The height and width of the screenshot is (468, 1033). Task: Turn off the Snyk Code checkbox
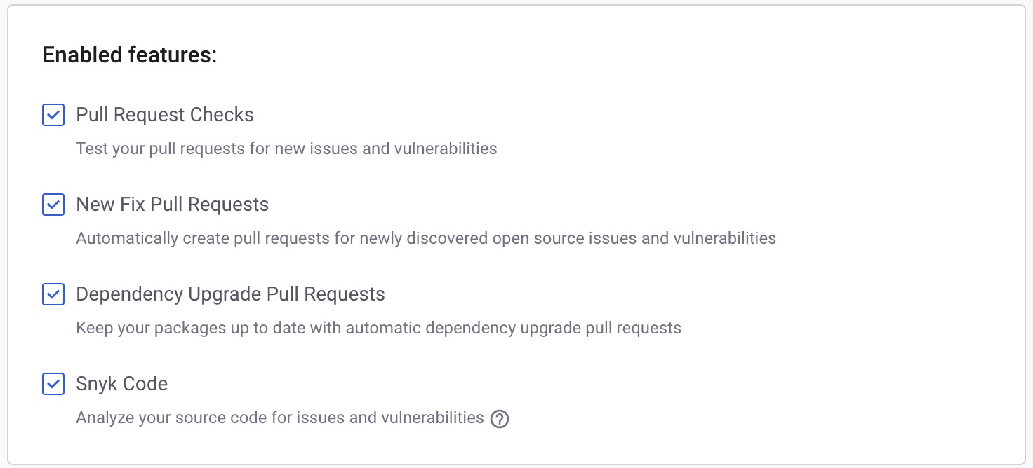(x=53, y=384)
